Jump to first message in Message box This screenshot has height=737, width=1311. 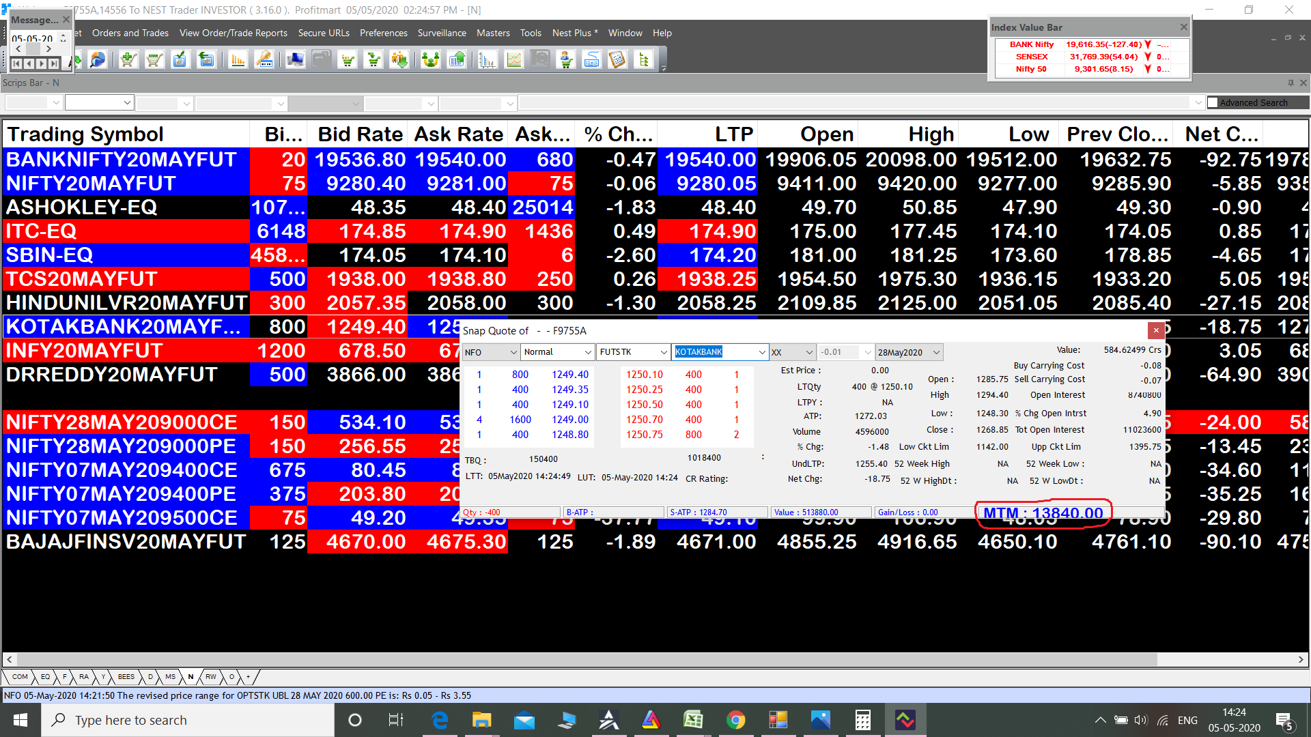coord(17,63)
